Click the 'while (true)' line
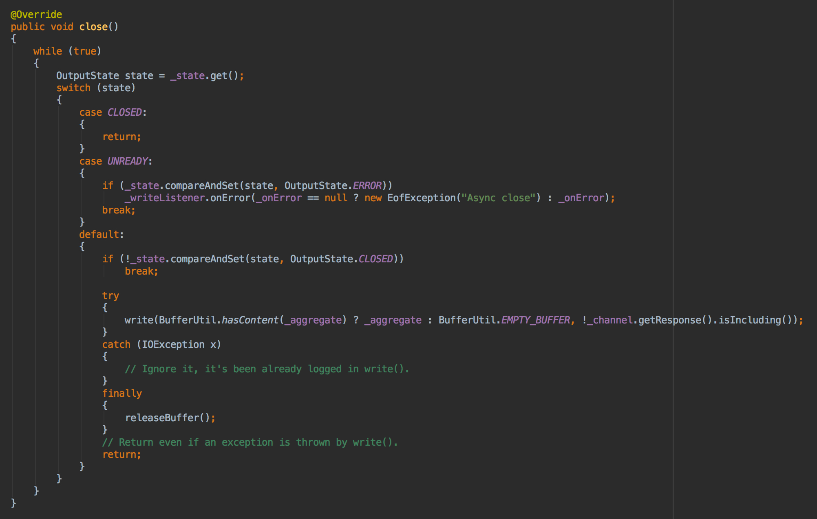This screenshot has height=519, width=817. point(67,51)
